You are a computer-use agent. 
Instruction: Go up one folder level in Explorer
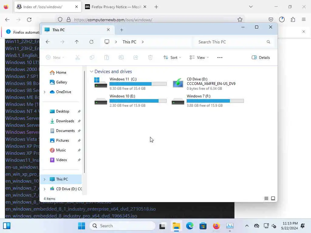coord(77,42)
